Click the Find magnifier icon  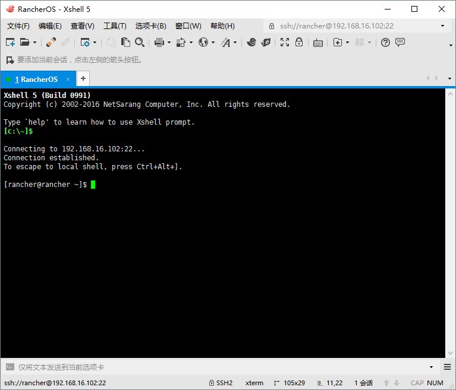point(140,42)
